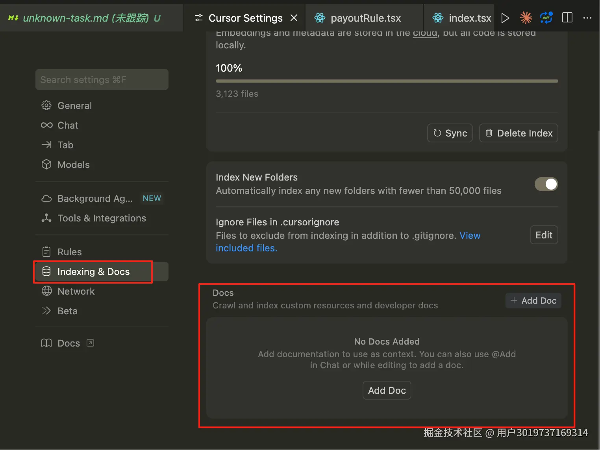Open the Tab settings section
The height and width of the screenshot is (450, 600).
tap(102, 145)
